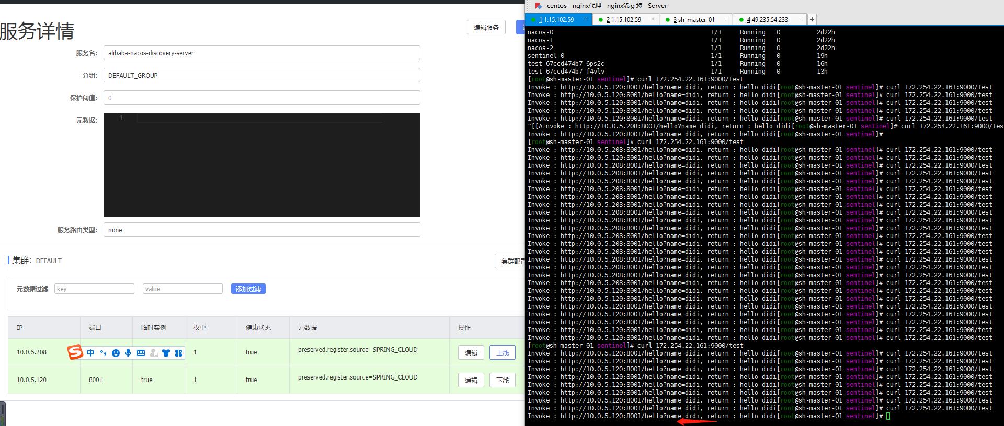Viewport: 1004px width, 426px height.
Task: Click the Sogou input method logo
Action: tap(75, 352)
